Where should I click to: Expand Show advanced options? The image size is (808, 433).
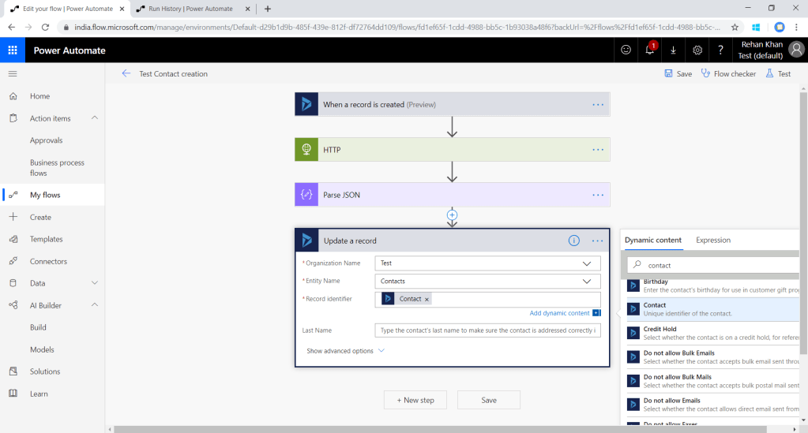pyautogui.click(x=345, y=351)
